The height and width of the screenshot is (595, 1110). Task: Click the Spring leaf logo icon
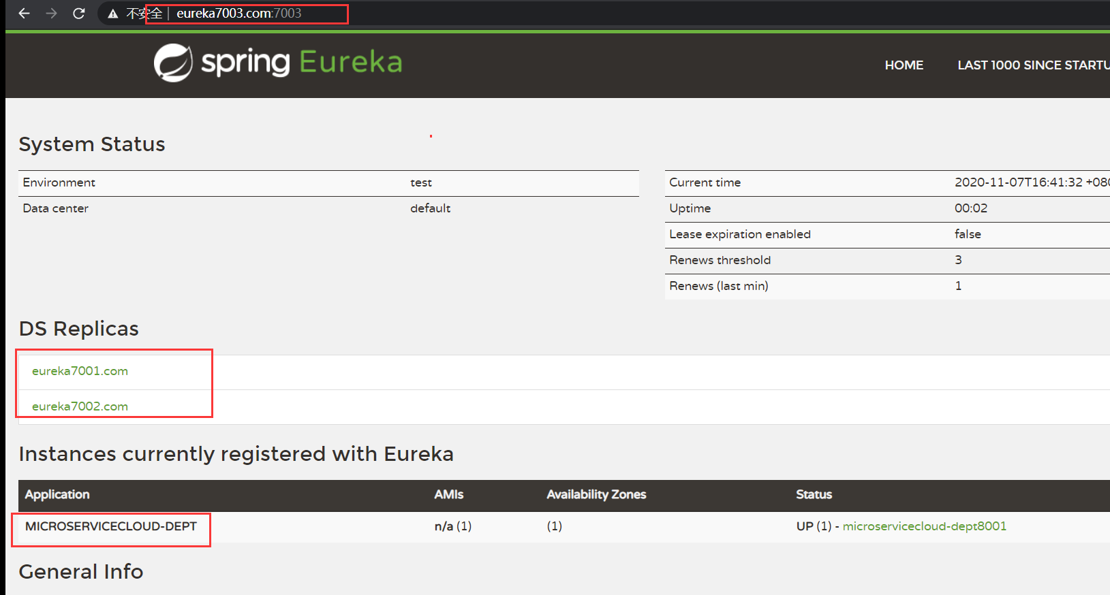pyautogui.click(x=173, y=63)
